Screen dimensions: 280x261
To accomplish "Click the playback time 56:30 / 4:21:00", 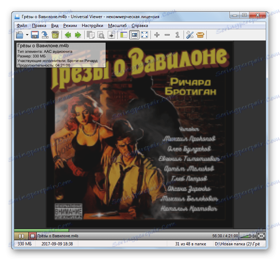I will [225, 236].
